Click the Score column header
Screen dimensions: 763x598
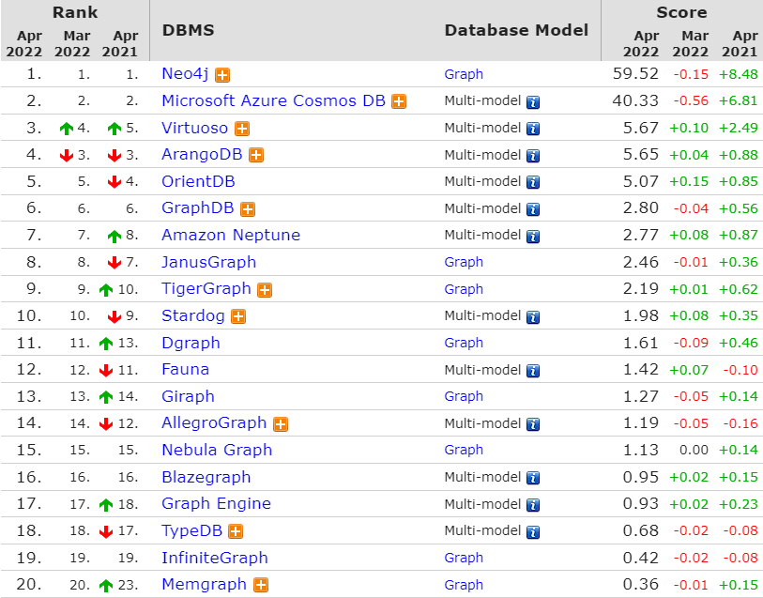tap(681, 12)
